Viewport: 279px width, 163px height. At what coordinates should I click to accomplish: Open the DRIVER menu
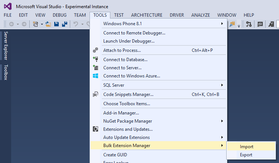click(x=177, y=15)
